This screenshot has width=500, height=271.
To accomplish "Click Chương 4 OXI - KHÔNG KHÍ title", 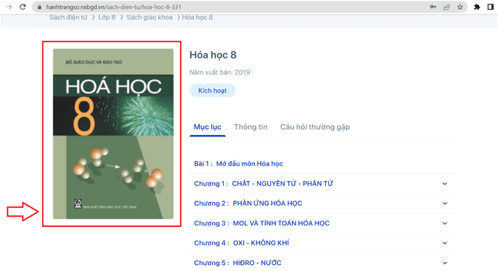I will coord(241,243).
